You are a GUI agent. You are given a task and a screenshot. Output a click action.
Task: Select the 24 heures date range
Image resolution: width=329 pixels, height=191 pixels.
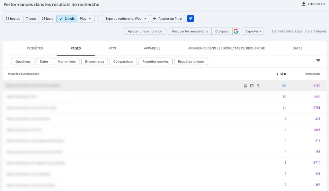coord(13,19)
